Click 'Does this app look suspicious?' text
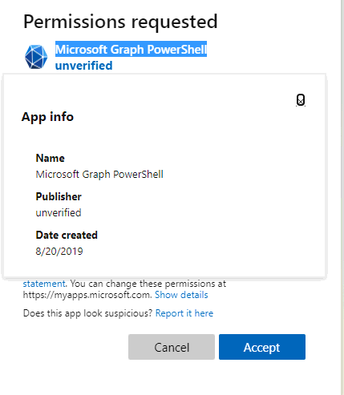This screenshot has width=344, height=395. click(x=87, y=313)
